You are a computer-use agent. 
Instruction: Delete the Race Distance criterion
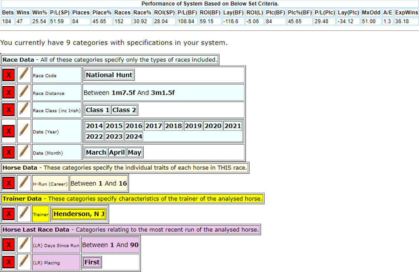click(x=9, y=93)
